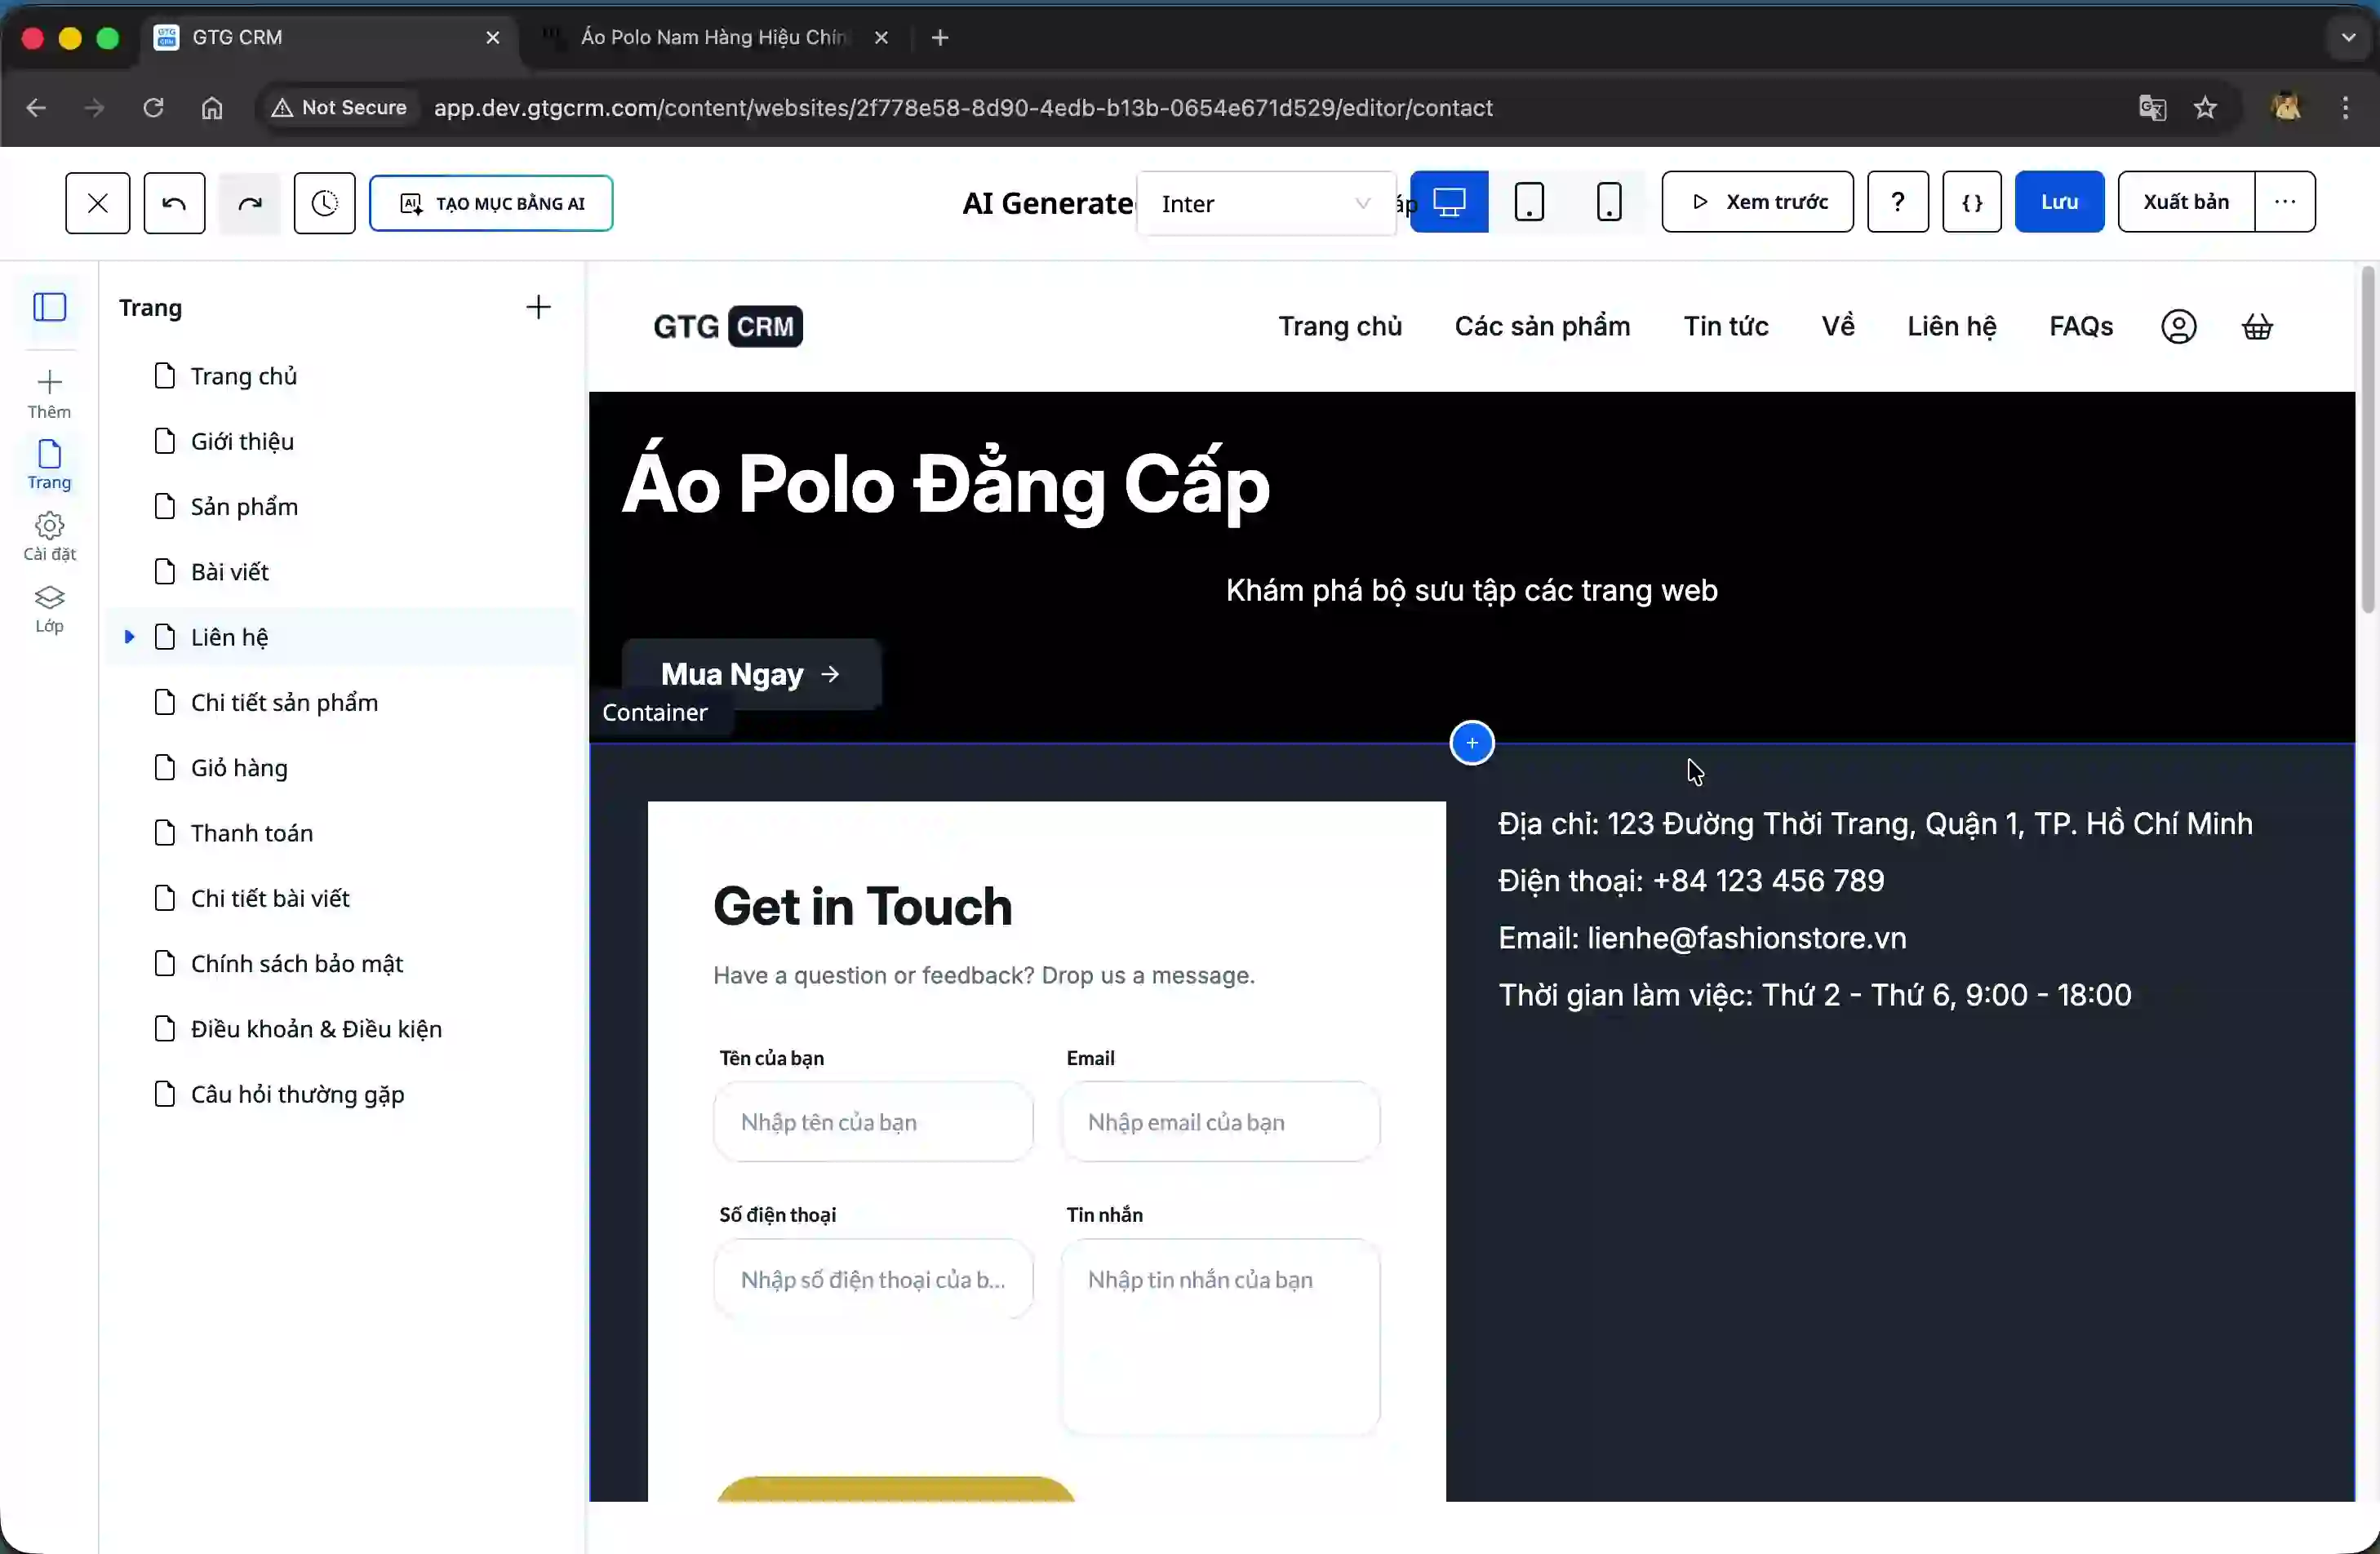This screenshot has height=1554, width=2380.
Task: Switch to the Trang tab in sidebar
Action: (x=49, y=464)
